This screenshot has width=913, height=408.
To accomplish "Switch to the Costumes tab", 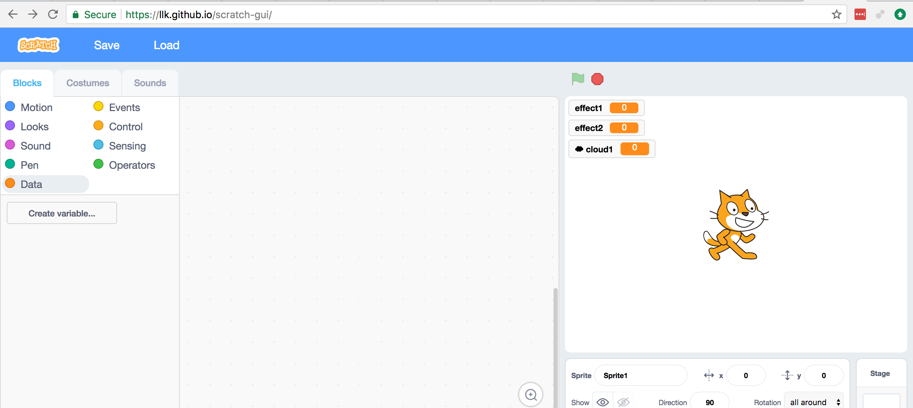I will tap(87, 83).
